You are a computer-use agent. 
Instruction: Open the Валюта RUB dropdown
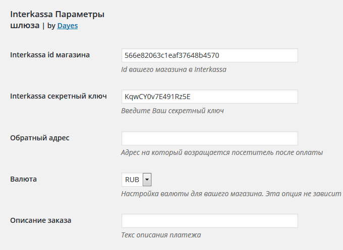pyautogui.click(x=137, y=180)
